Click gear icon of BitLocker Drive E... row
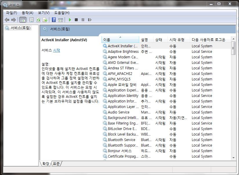This screenshot has height=175, width=239. click(105, 129)
